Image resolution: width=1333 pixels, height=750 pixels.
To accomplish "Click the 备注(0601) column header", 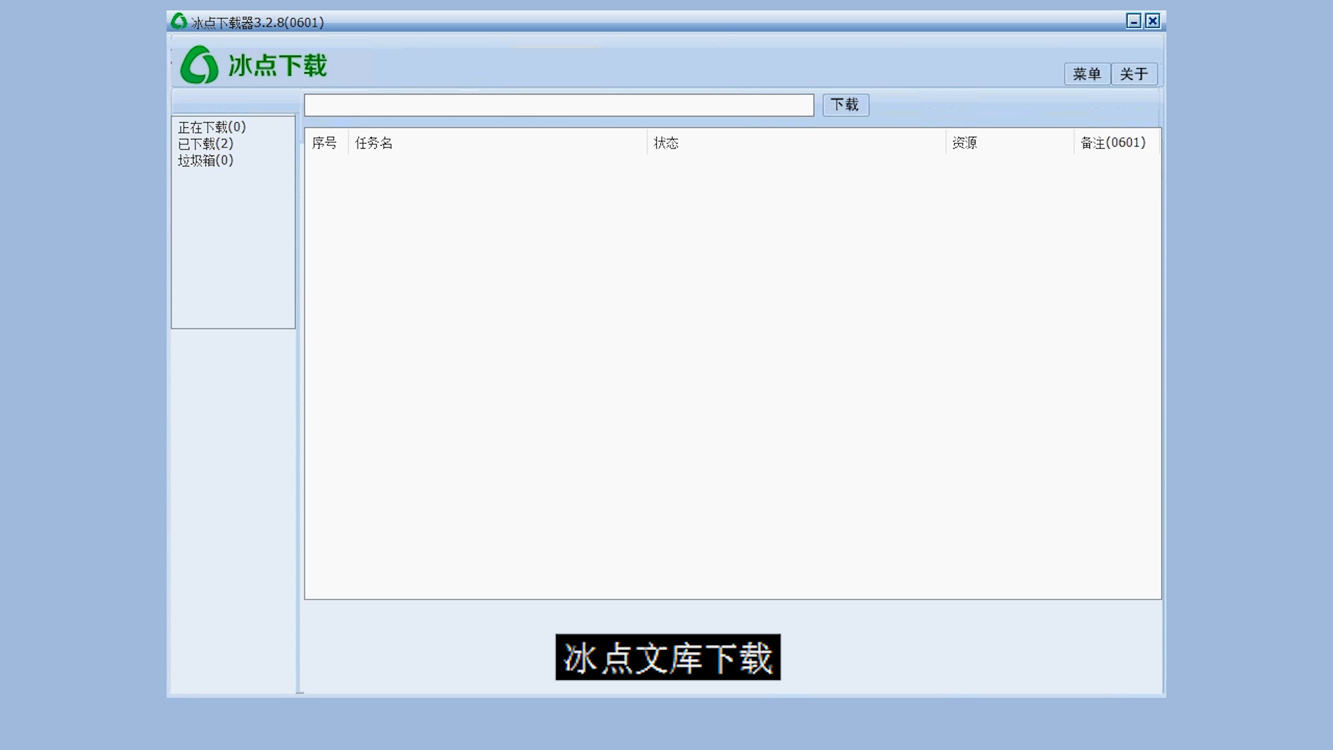I will tap(1113, 143).
